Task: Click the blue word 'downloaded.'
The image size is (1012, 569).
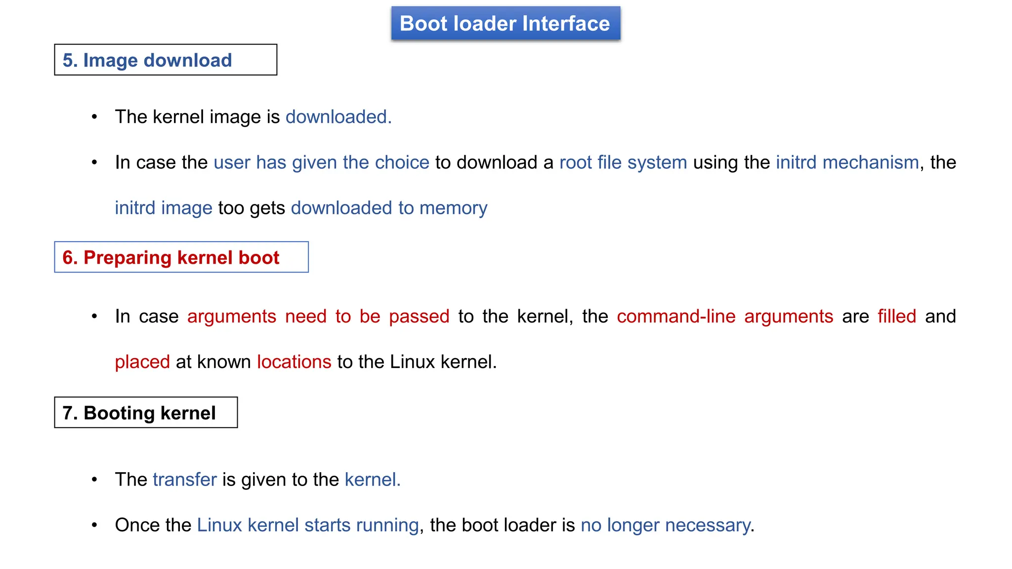Action: click(338, 117)
